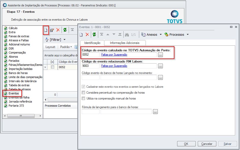Delete the selected event using the red X icon
240x150 pixels.
58,29
